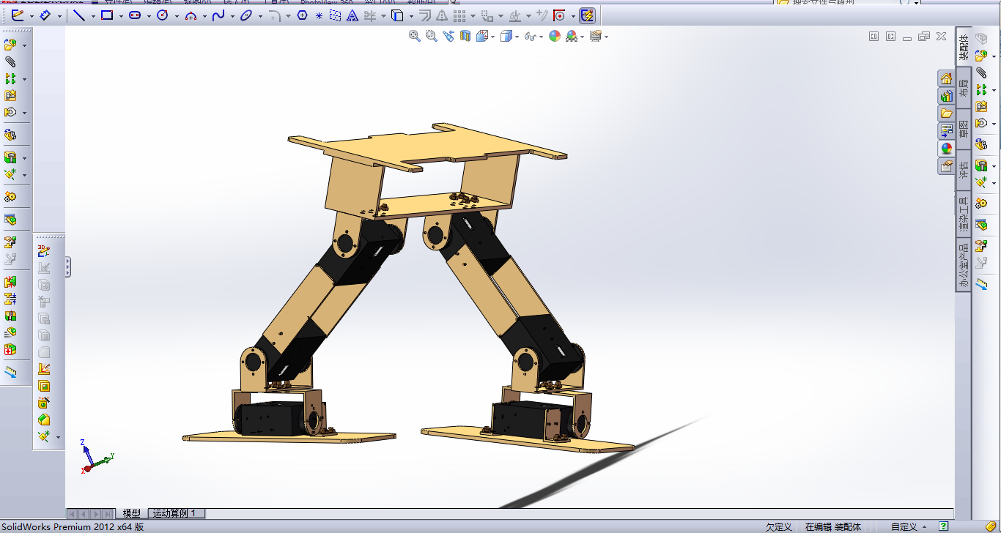
Task: Click Zoom to Fit in view toolbar
Action: (415, 36)
